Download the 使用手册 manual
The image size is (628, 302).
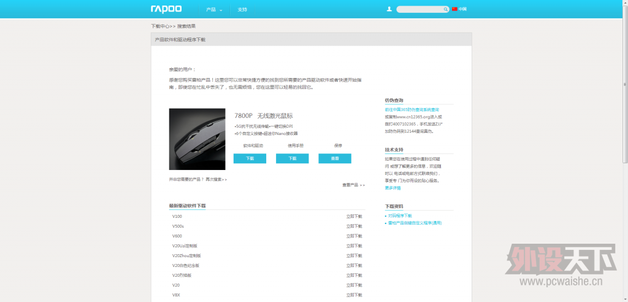pos(293,158)
